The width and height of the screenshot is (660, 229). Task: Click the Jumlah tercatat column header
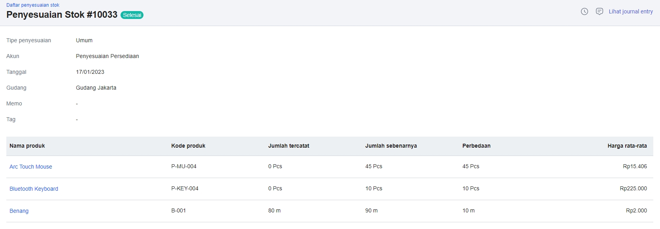(x=289, y=146)
